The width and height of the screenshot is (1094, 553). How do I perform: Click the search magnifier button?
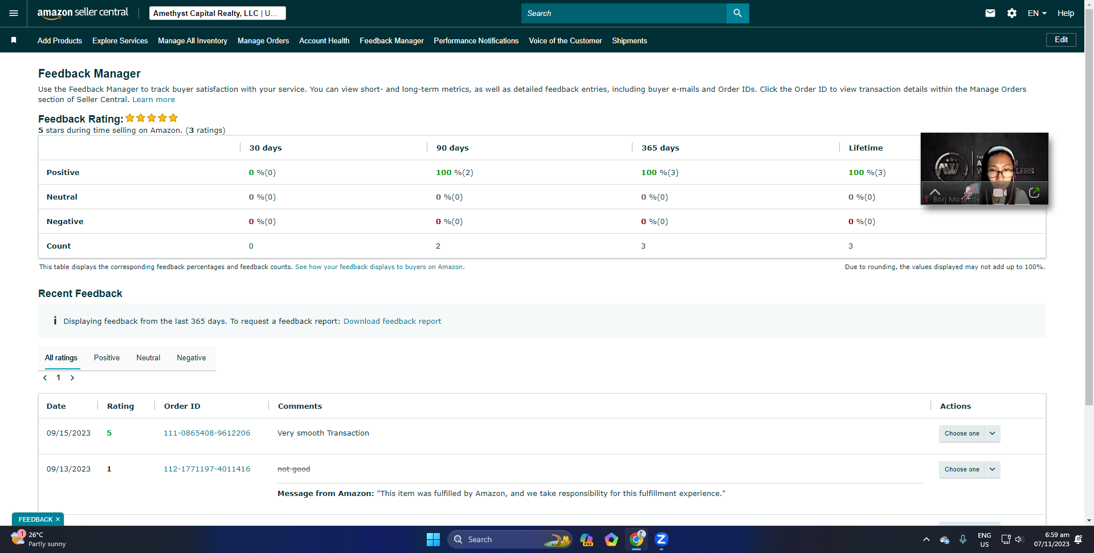738,13
